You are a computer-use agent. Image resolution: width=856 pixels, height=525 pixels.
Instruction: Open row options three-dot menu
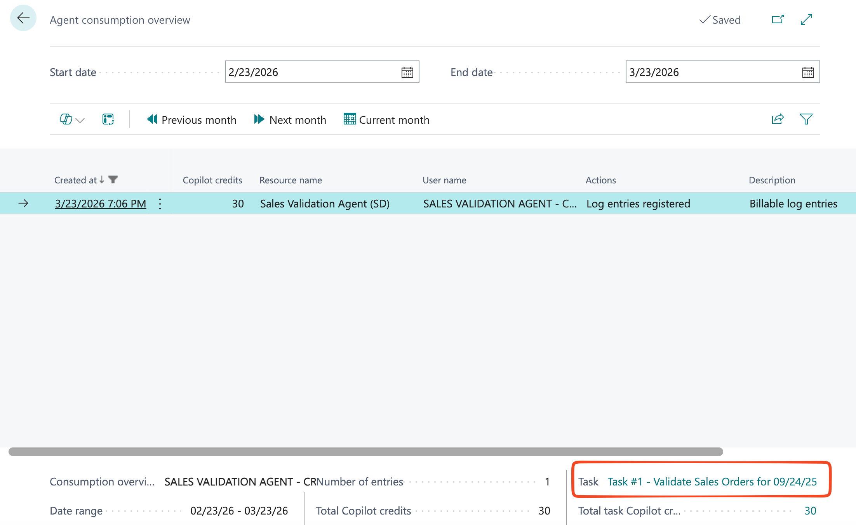tap(160, 204)
